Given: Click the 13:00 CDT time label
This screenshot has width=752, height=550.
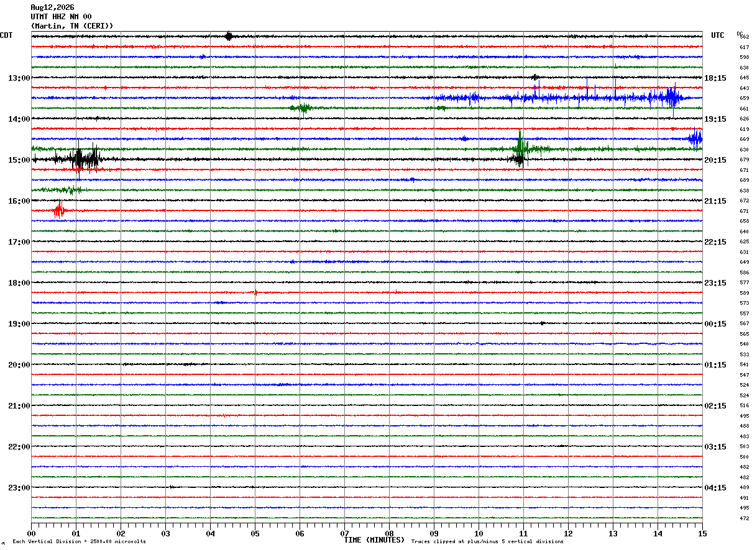Looking at the screenshot, I should tap(19, 78).
